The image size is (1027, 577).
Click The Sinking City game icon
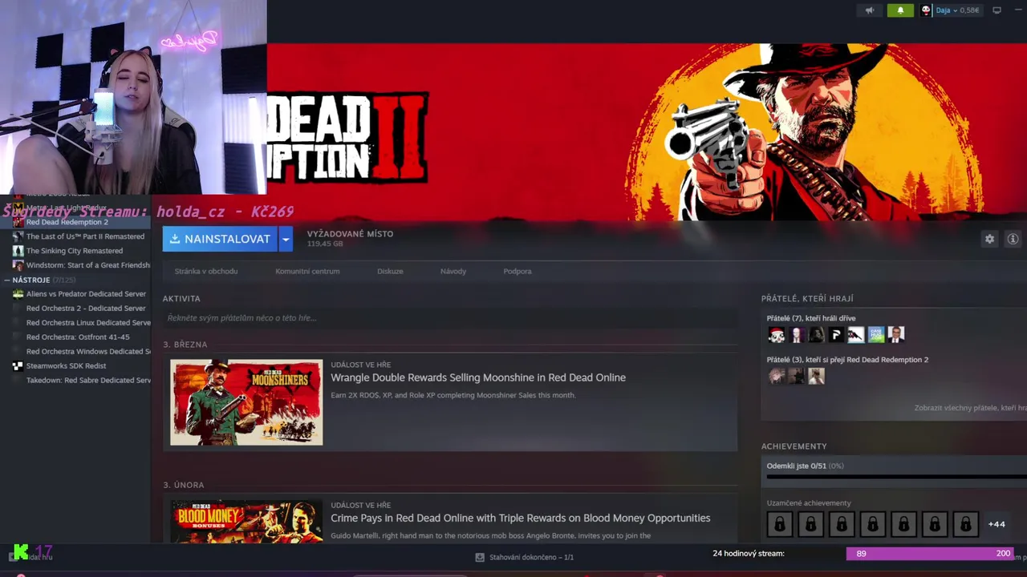(x=18, y=251)
